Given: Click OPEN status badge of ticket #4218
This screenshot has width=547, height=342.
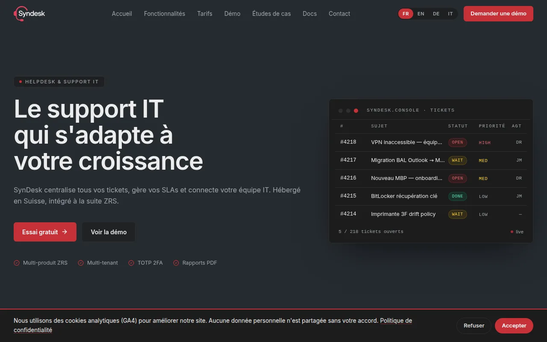Looking at the screenshot, I should [458, 142].
